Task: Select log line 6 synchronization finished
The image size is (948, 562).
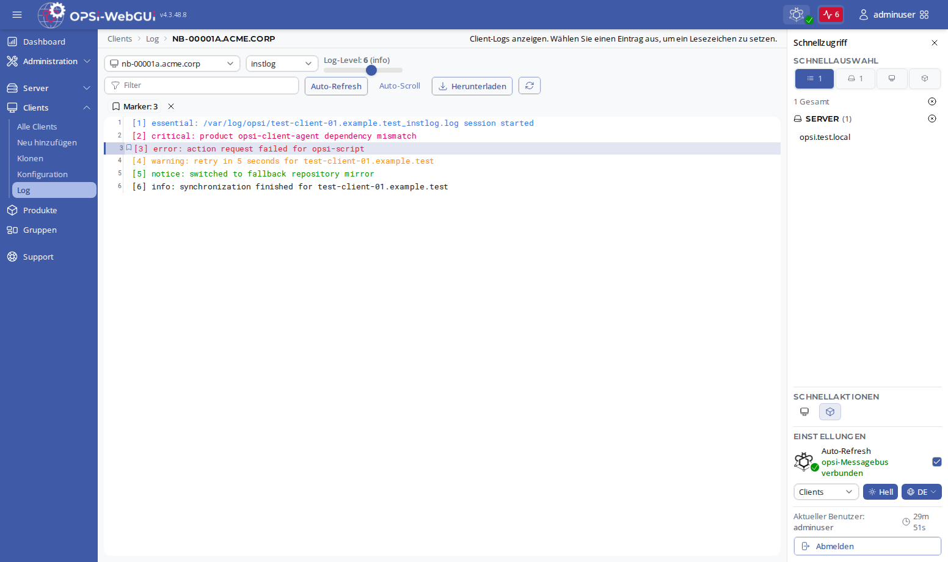Action: pyautogui.click(x=442, y=186)
